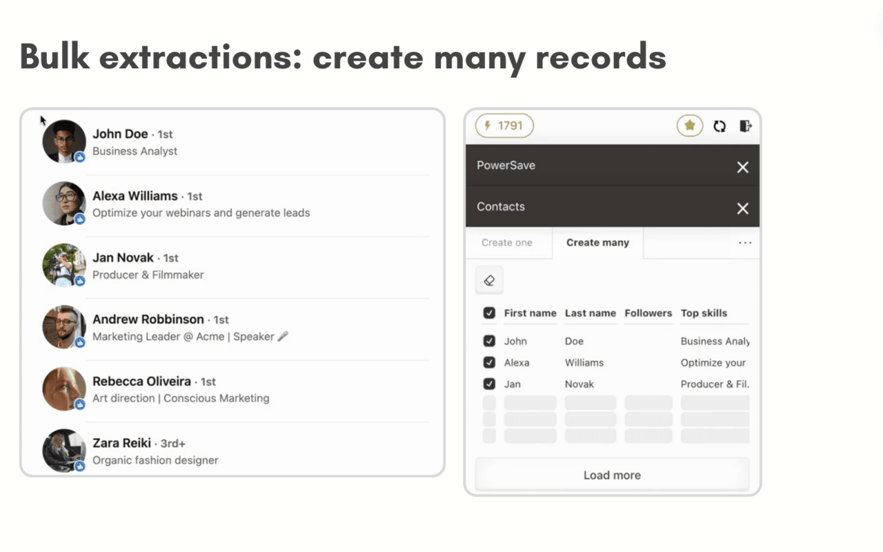This screenshot has height=552, width=883.
Task: Click the like badge on Zara Reiki's photo
Action: 80,466
